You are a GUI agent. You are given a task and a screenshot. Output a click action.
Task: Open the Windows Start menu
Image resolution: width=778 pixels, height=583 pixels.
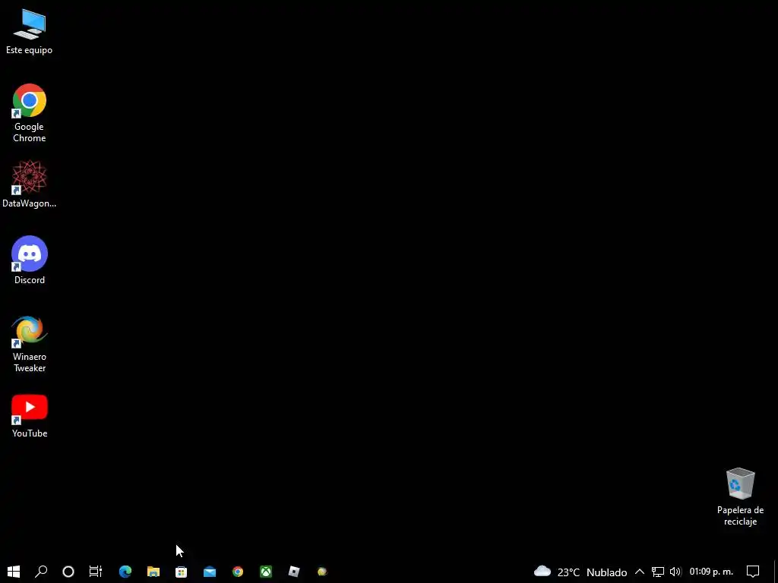tap(14, 572)
